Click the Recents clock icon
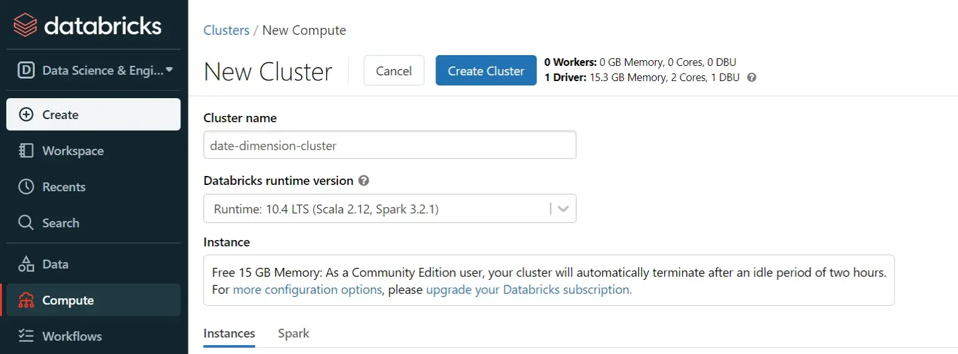This screenshot has height=354, width=958. click(x=26, y=187)
